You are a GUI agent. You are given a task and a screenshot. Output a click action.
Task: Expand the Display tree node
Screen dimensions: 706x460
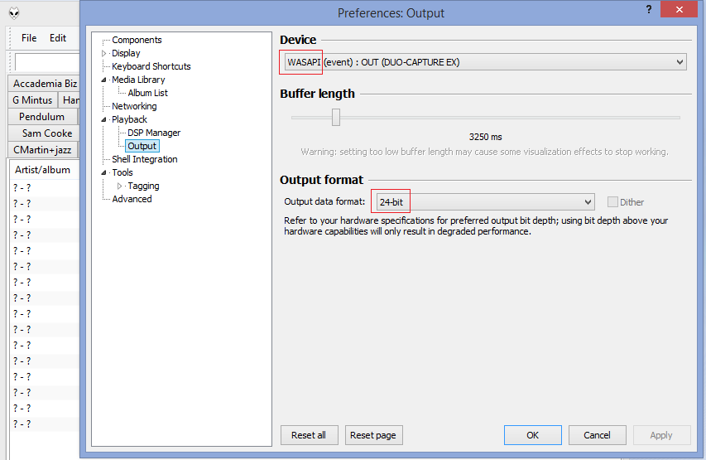click(104, 53)
